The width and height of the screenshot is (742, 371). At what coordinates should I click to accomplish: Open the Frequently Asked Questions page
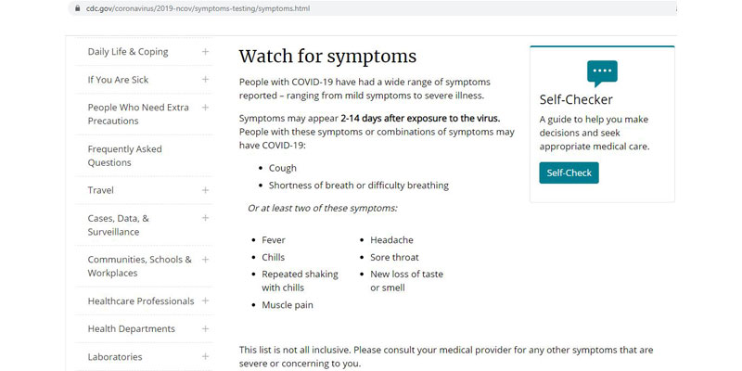pyautogui.click(x=124, y=156)
